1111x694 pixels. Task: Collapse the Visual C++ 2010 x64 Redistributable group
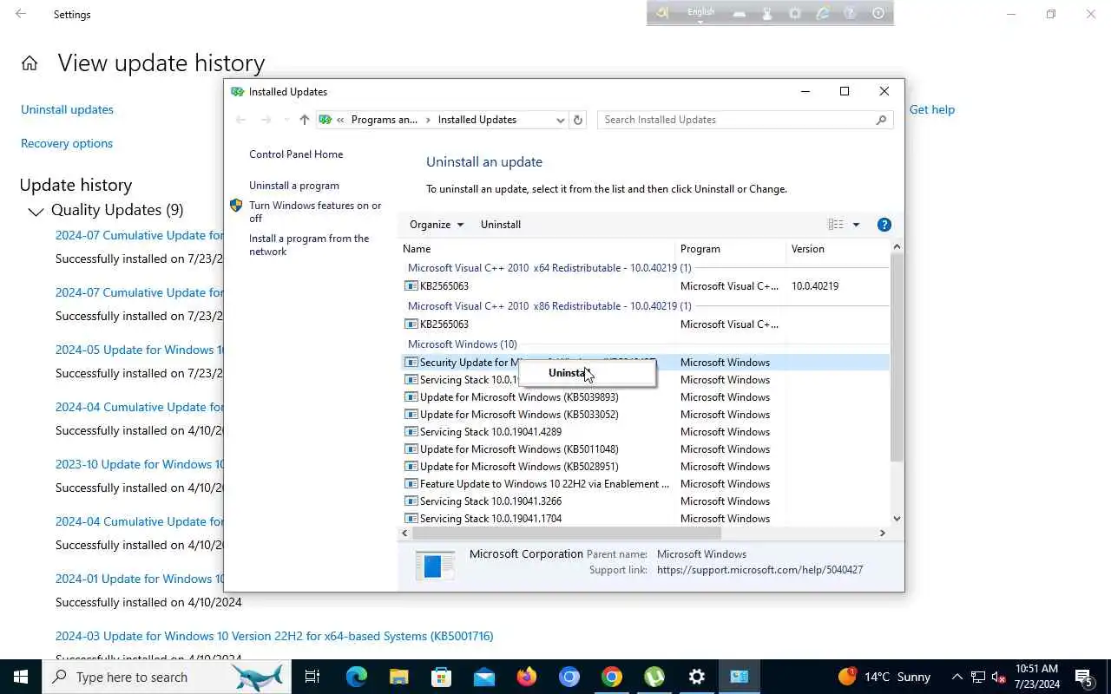tap(549, 268)
